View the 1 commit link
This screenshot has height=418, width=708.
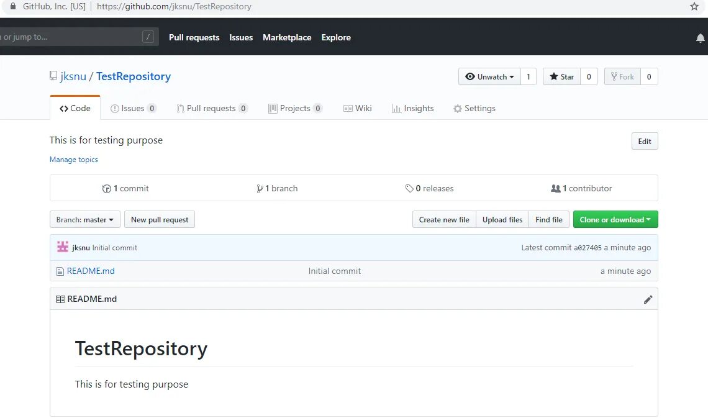coord(125,188)
